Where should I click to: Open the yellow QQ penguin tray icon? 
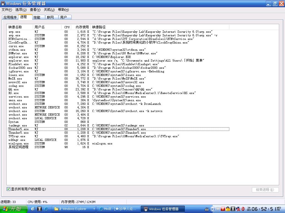click(228, 209)
